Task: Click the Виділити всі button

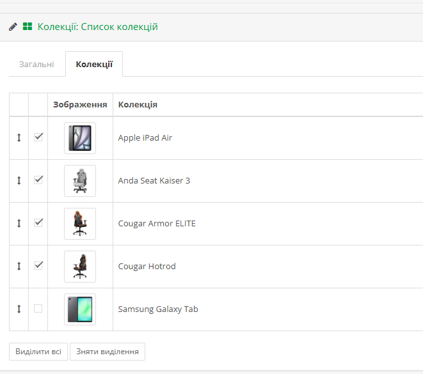Action: click(38, 352)
